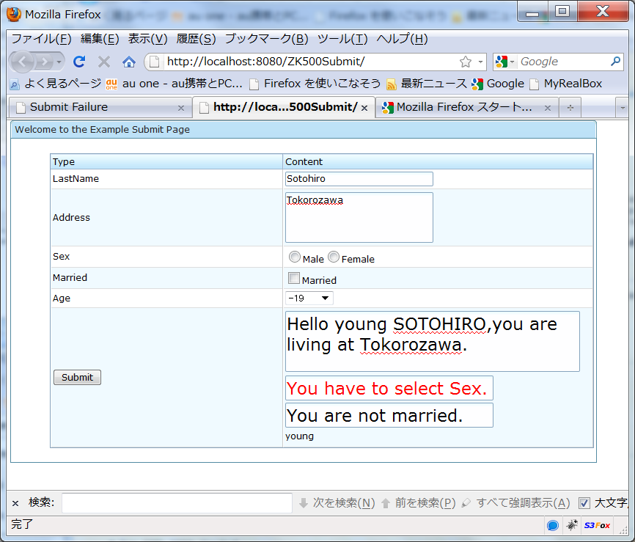This screenshot has width=635, height=542.
Task: Click the Type column header
Action: (166, 161)
